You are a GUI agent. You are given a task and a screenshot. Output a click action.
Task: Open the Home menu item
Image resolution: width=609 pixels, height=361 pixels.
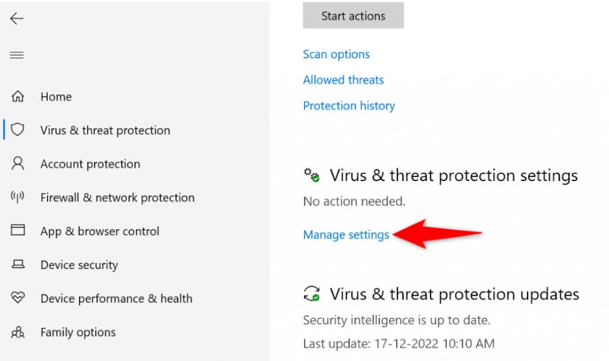coord(56,97)
